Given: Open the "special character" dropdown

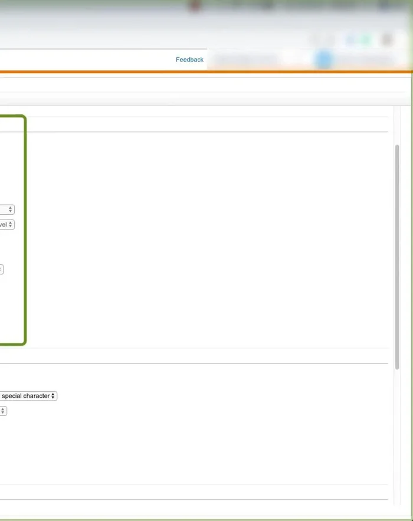Looking at the screenshot, I should coord(27,396).
